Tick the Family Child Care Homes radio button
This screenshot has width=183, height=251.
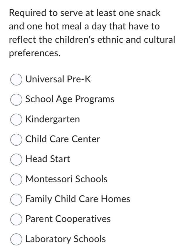16,199
